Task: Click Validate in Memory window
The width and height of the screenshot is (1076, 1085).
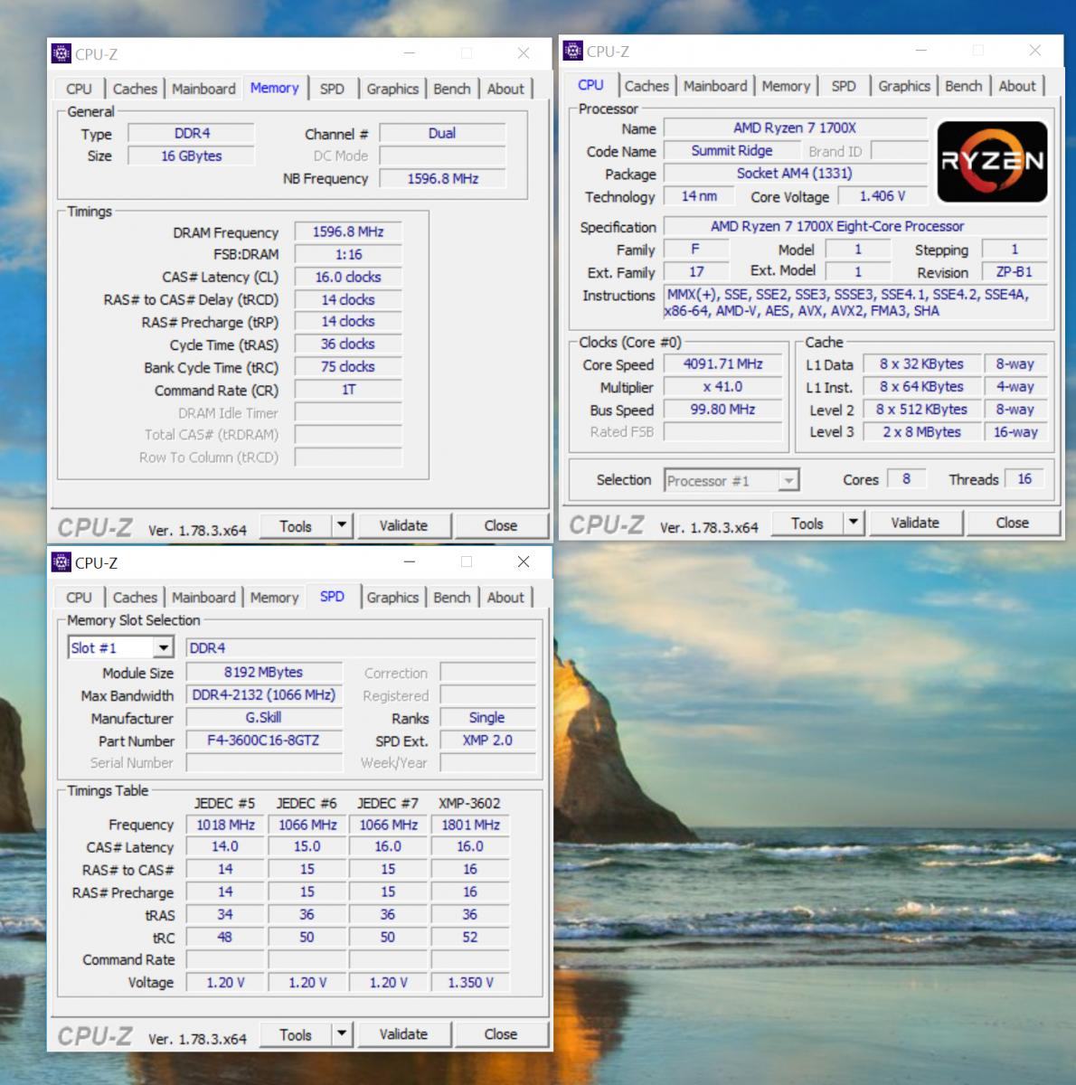Action: pos(403,526)
